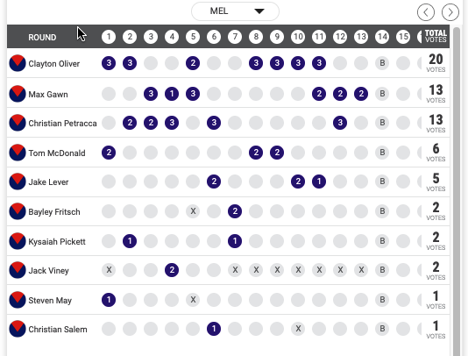Click the ROUND header label
This screenshot has width=468, height=356.
[42, 38]
